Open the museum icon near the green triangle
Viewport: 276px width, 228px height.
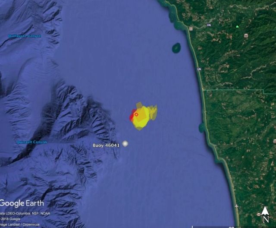(x=246, y=36)
